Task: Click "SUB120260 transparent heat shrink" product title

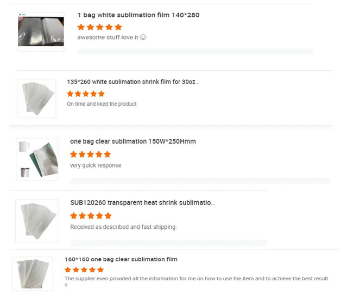Action: coord(142,203)
